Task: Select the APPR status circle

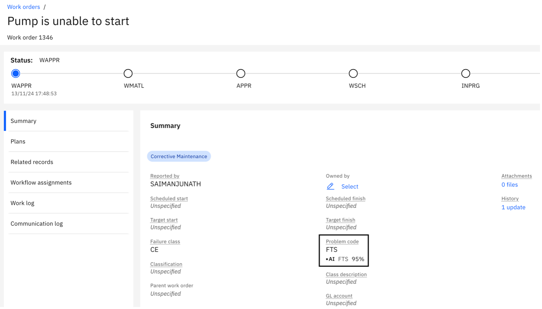Action: pos(241,73)
